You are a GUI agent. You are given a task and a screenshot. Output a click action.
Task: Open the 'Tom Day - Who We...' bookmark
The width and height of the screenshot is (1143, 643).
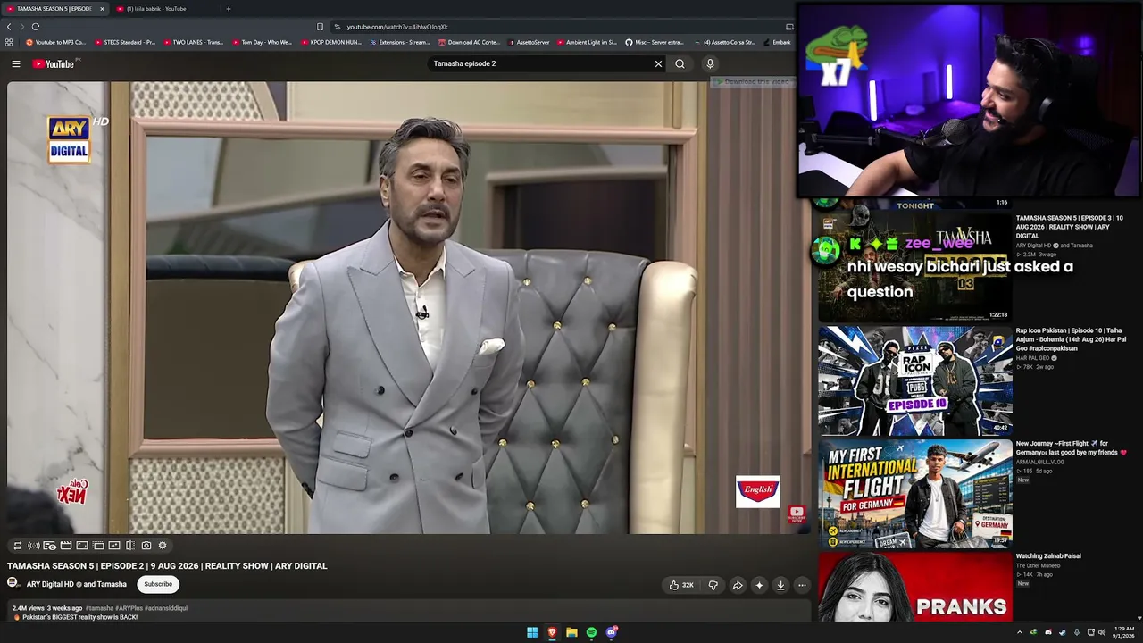click(x=261, y=42)
